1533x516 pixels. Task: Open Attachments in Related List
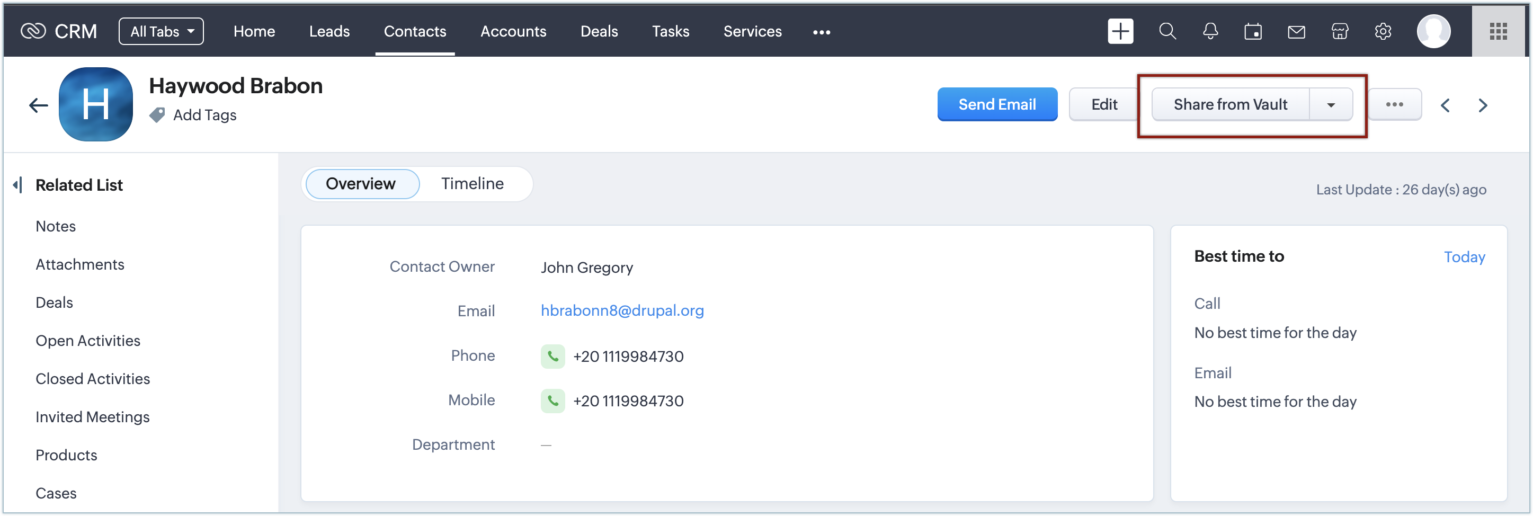pos(80,264)
